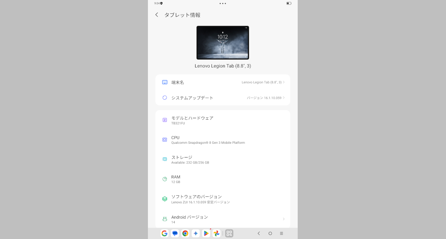Launch Google Photos from the taskbar
Screen dimensions: 446x239
(216, 233)
